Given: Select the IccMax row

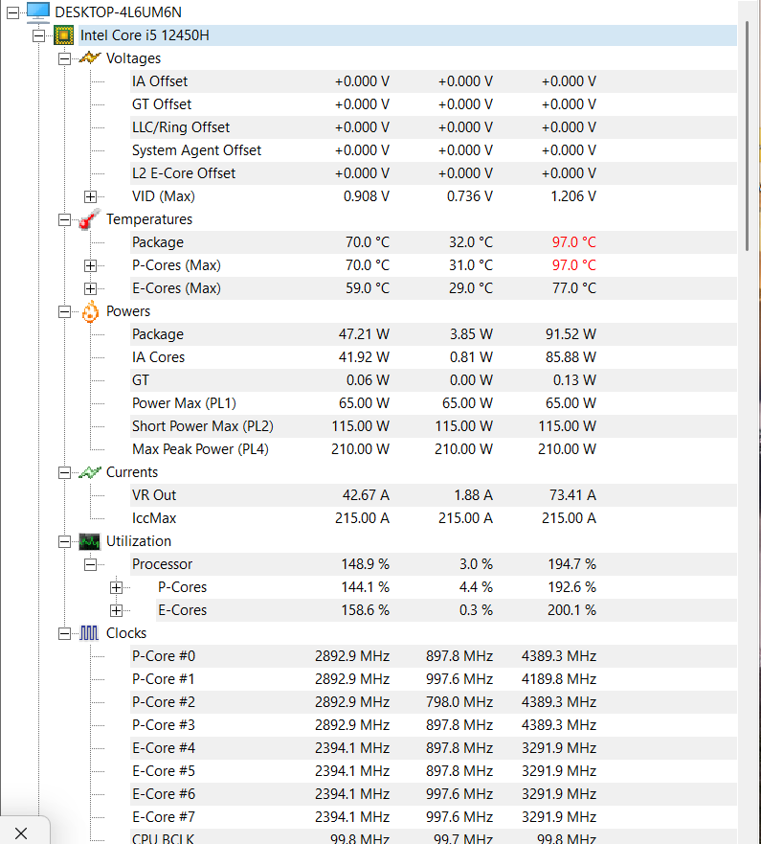Looking at the screenshot, I should coord(433,518).
